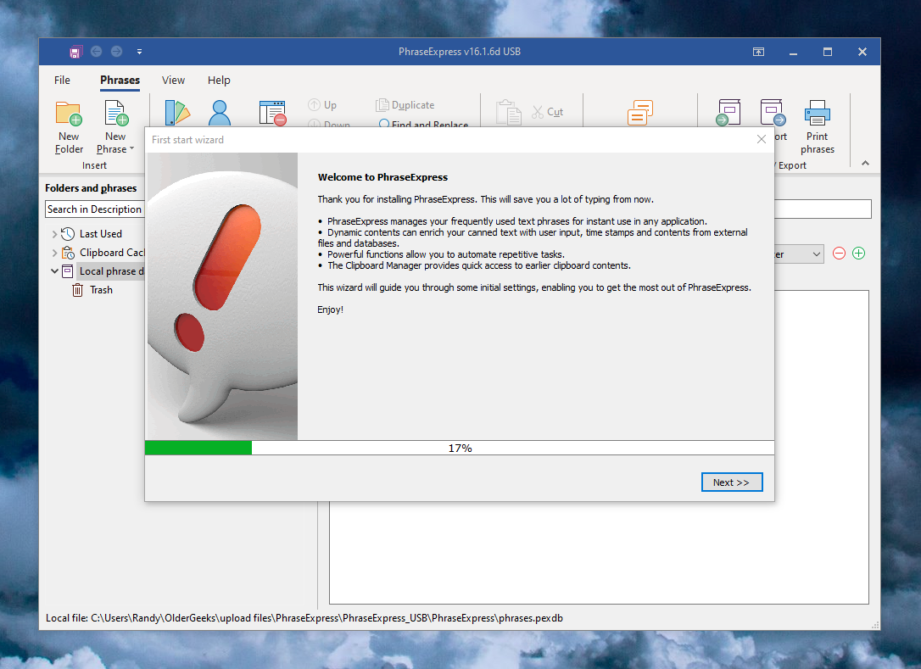Click the Local phrase file database icon
921x669 pixels.
[x=68, y=271]
